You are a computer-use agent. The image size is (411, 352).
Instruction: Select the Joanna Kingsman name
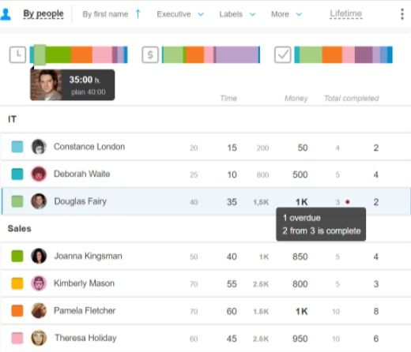pos(89,256)
